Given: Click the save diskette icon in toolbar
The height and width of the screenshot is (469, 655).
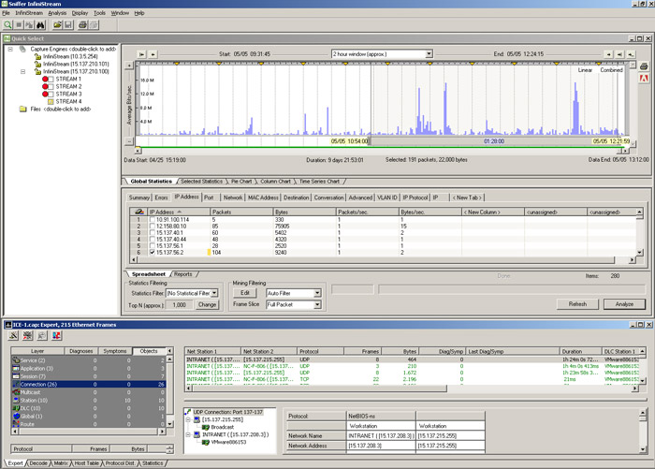Looking at the screenshot, I should pyautogui.click(x=68, y=25).
